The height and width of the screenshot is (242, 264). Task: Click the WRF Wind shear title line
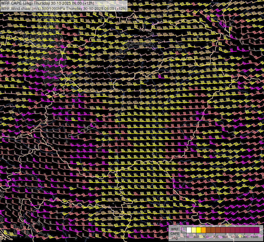click(x=64, y=8)
